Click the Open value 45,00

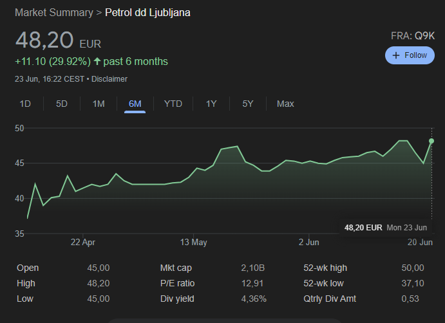click(x=99, y=268)
